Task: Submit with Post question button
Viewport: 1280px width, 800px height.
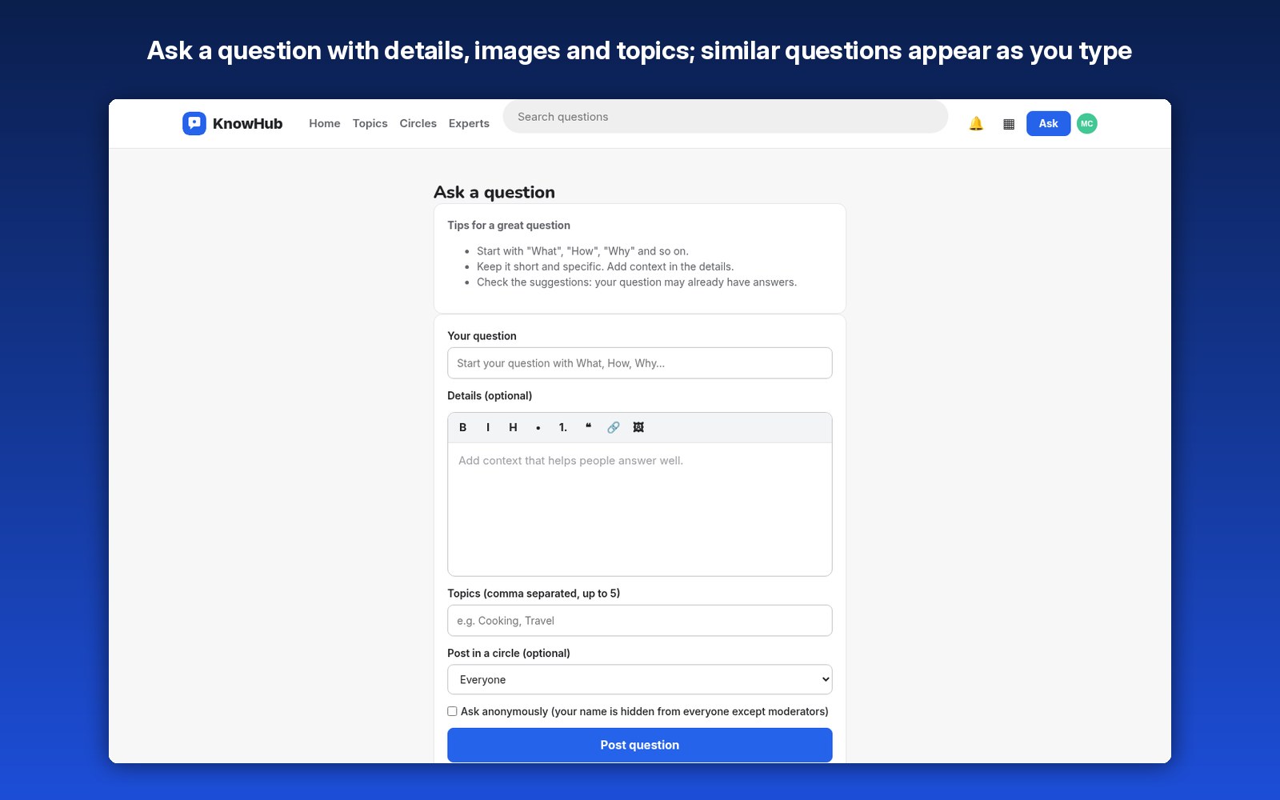Action: (x=640, y=745)
